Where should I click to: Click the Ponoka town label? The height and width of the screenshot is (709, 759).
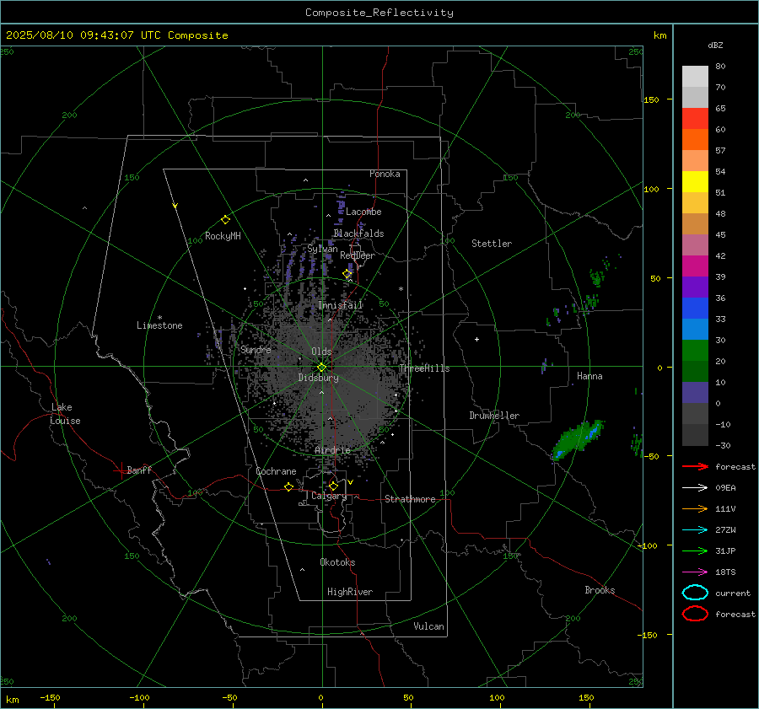click(x=385, y=174)
